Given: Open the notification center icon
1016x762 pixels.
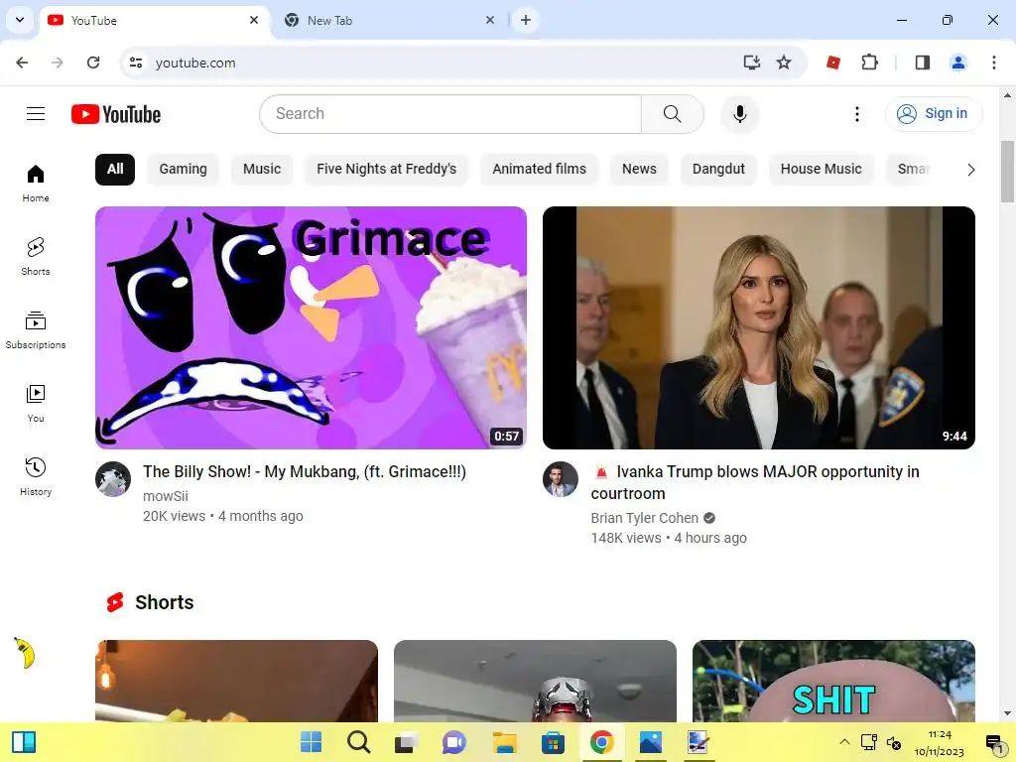Looking at the screenshot, I should click(994, 742).
